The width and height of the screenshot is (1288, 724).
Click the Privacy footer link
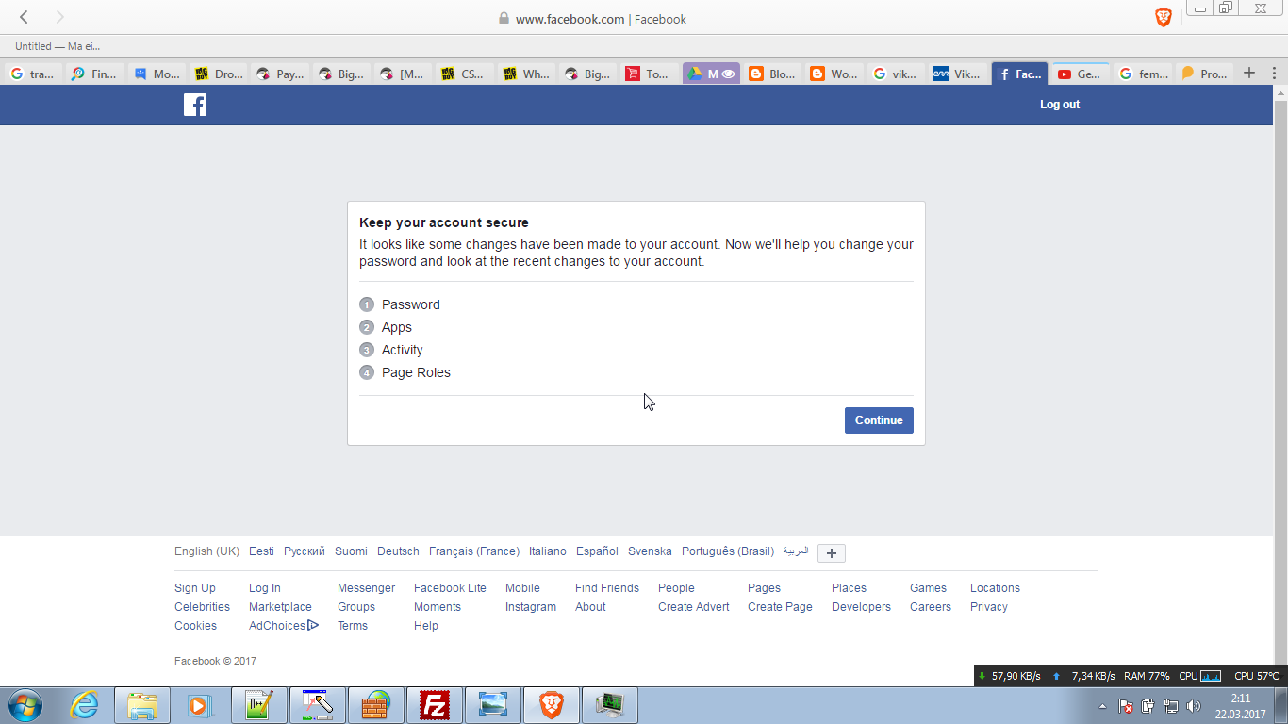point(989,607)
